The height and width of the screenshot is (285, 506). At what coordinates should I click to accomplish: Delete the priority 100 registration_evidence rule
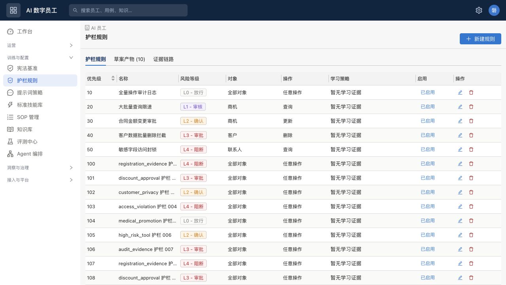coord(471,164)
